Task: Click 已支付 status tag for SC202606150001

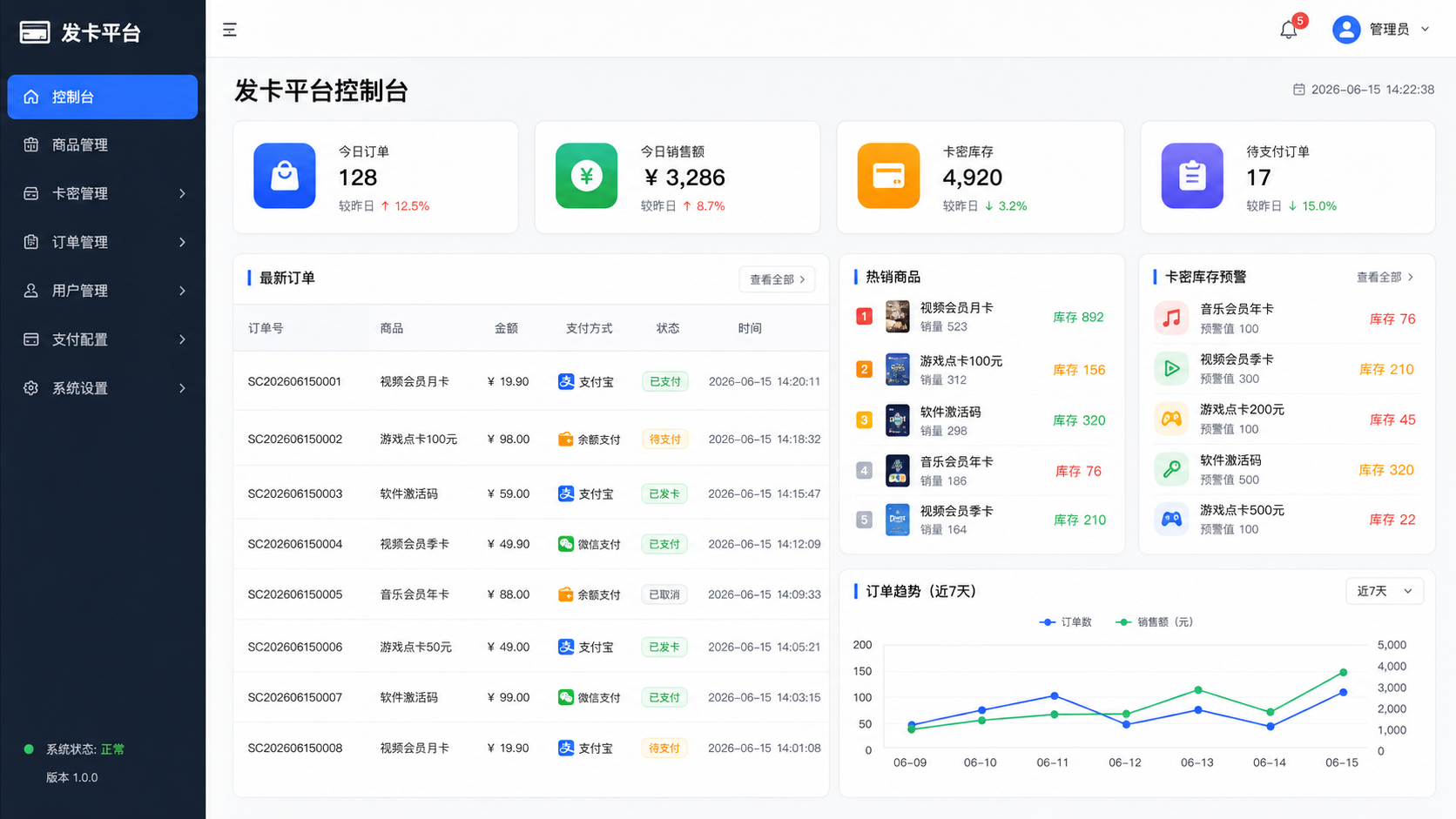Action: pyautogui.click(x=665, y=381)
